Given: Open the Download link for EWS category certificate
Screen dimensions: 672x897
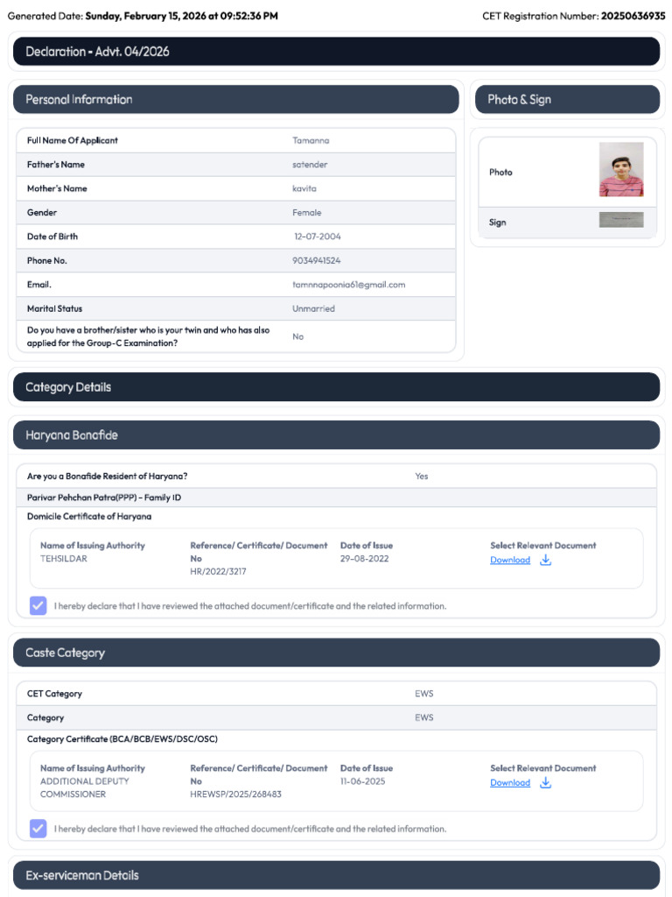Looking at the screenshot, I should 510,782.
